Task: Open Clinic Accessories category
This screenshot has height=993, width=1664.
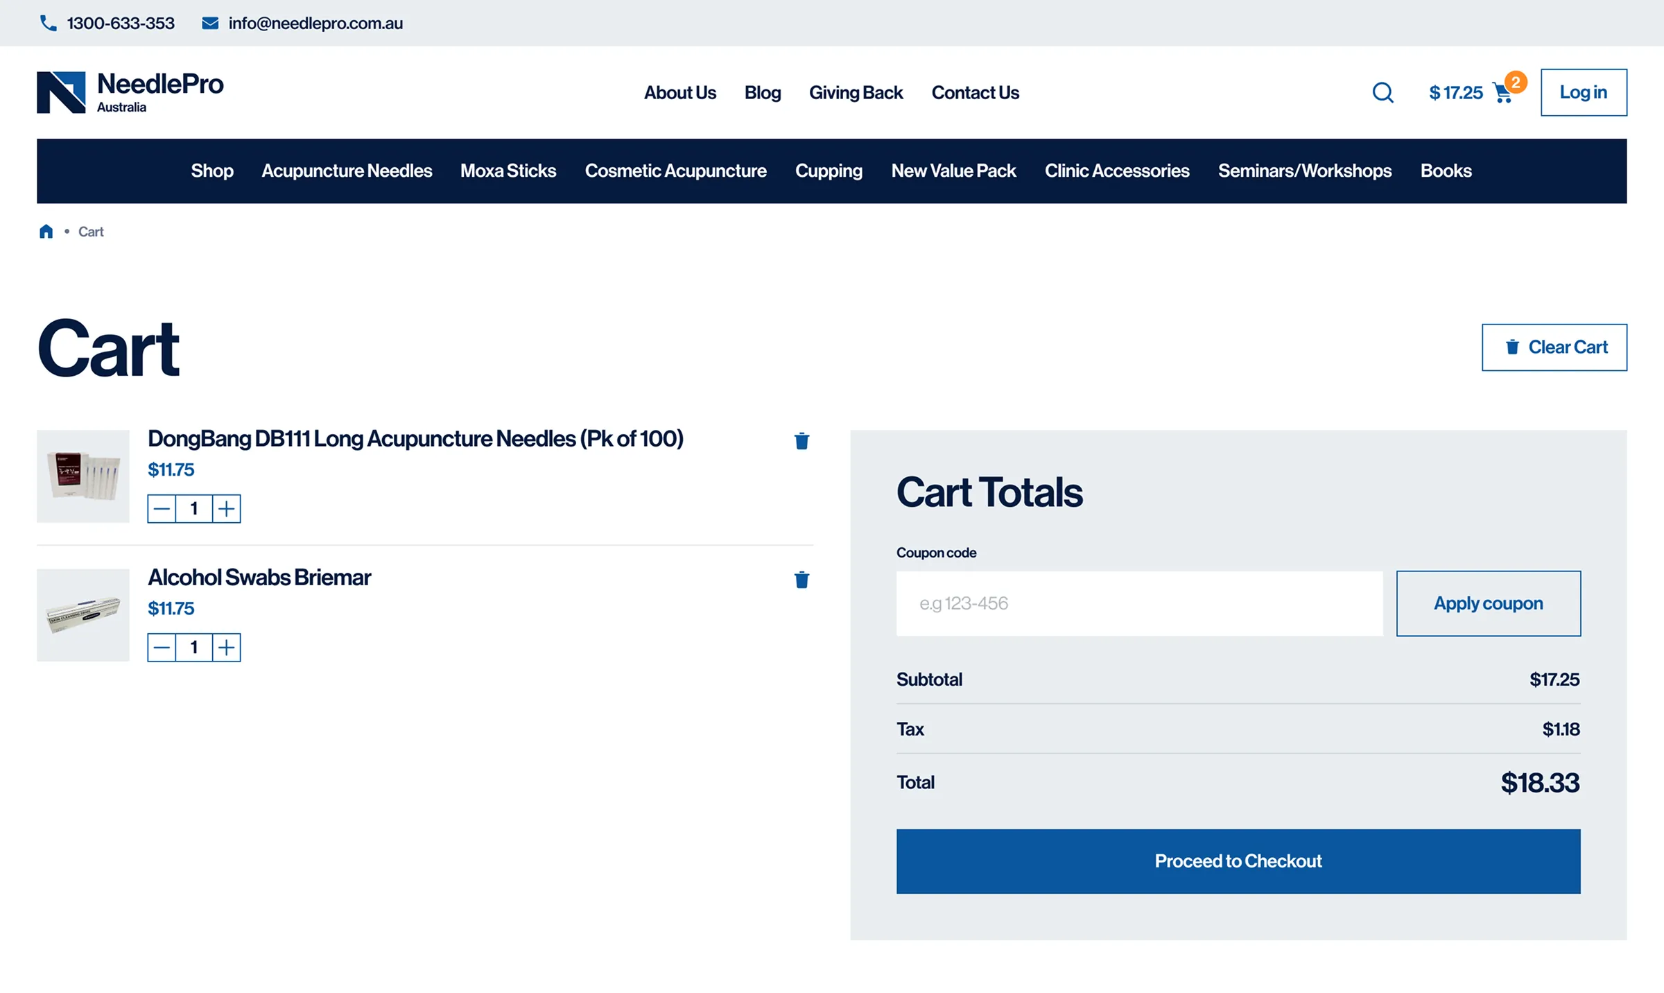Action: click(x=1117, y=171)
